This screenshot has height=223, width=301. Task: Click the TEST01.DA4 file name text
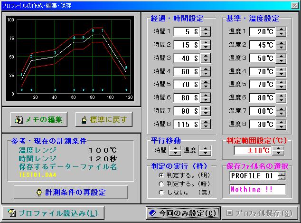(x=38, y=175)
